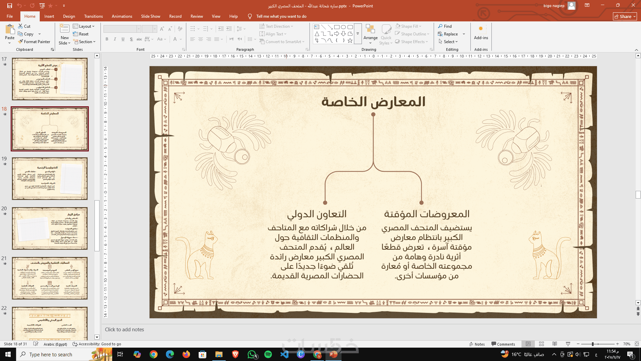Start Slide Show from status bar icon
Screen dimensions: 641x361
coord(568,344)
